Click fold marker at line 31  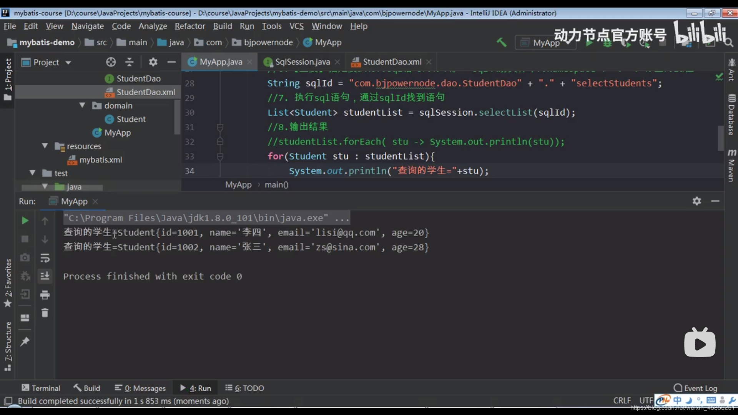220,127
